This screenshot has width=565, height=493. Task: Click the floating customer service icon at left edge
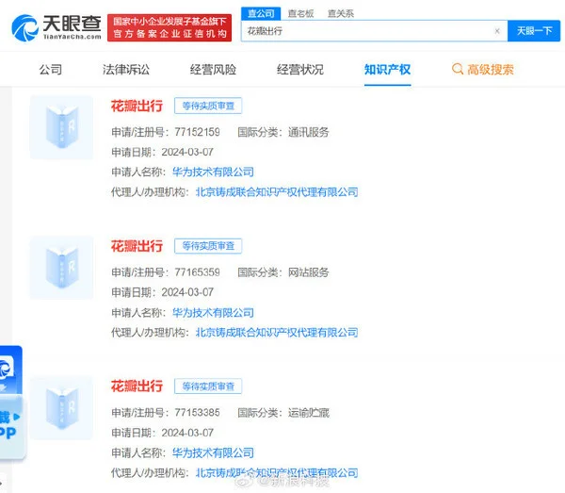coord(8,368)
